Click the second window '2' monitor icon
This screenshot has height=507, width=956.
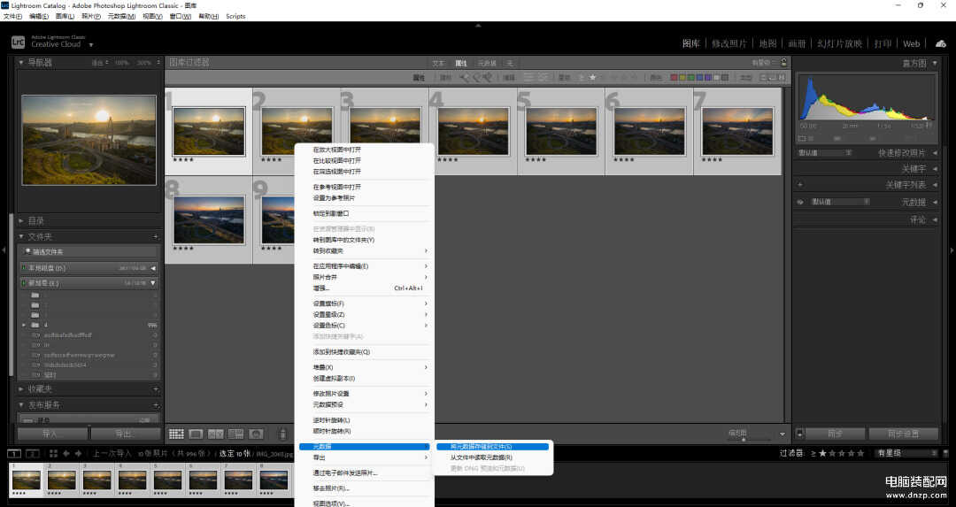tap(33, 453)
